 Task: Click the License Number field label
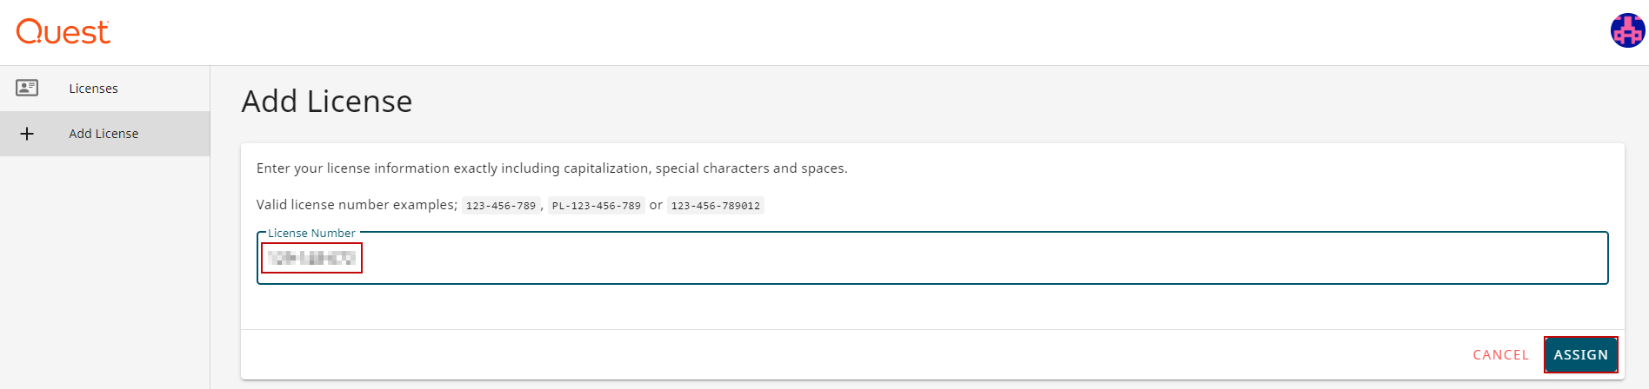pos(311,234)
